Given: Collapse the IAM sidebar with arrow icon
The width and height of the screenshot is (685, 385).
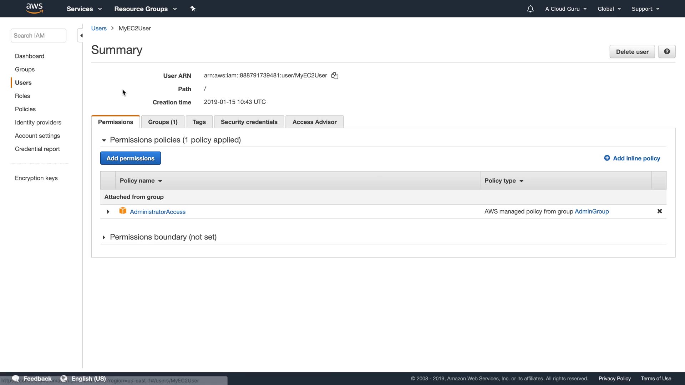Looking at the screenshot, I should click(x=81, y=36).
